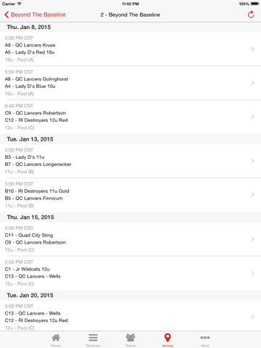Tap the battery indicator in status bar
This screenshot has height=348, width=261.
pyautogui.click(x=255, y=4)
